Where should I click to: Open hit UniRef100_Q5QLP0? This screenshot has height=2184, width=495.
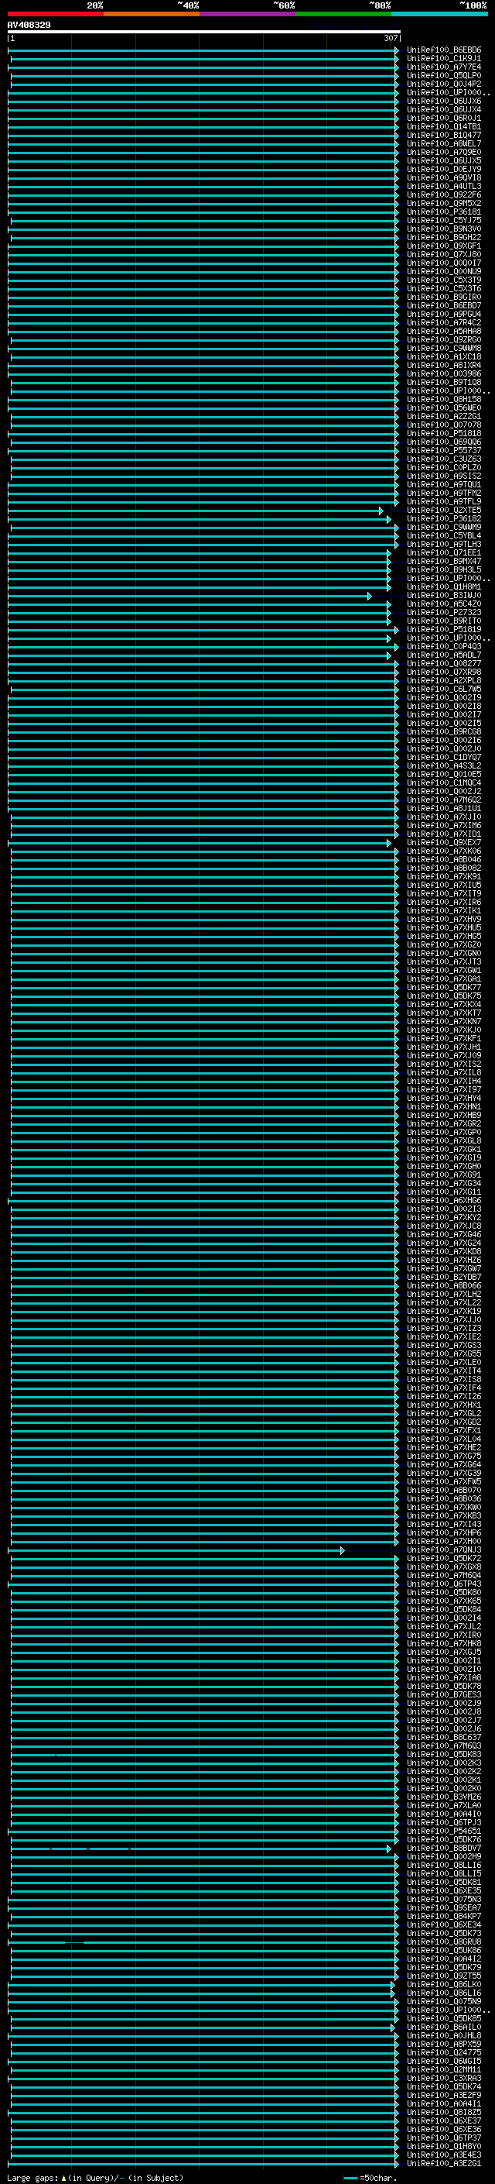[x=444, y=75]
